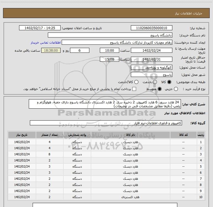This screenshot has width=213, height=207.
Task: Click هارد دیسک name in row 3
Action: [x=130, y=154]
